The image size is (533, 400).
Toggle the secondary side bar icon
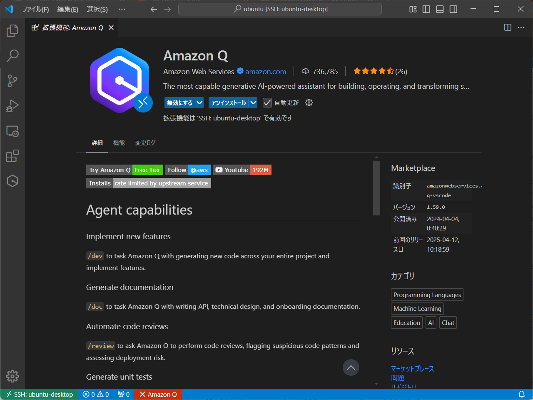pos(453,9)
